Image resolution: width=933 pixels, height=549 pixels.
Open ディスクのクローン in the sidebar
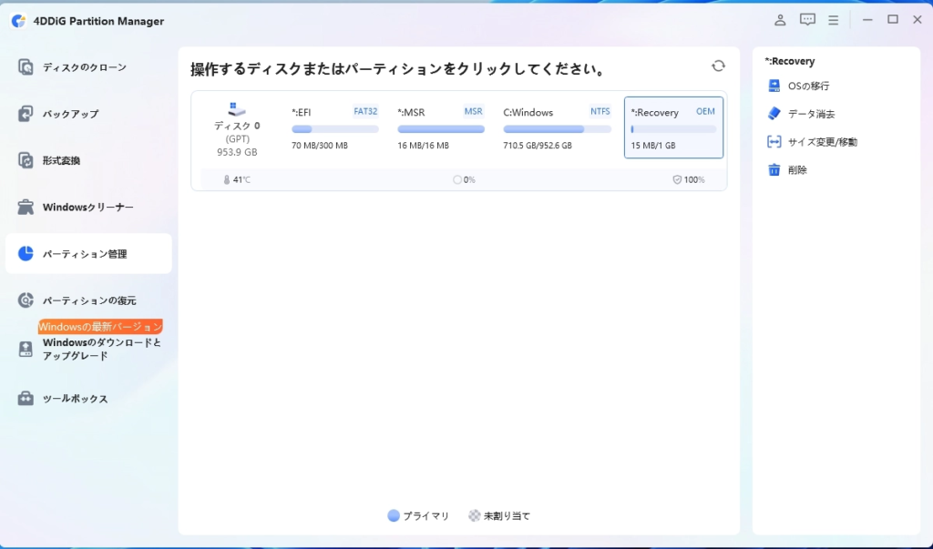click(x=84, y=67)
